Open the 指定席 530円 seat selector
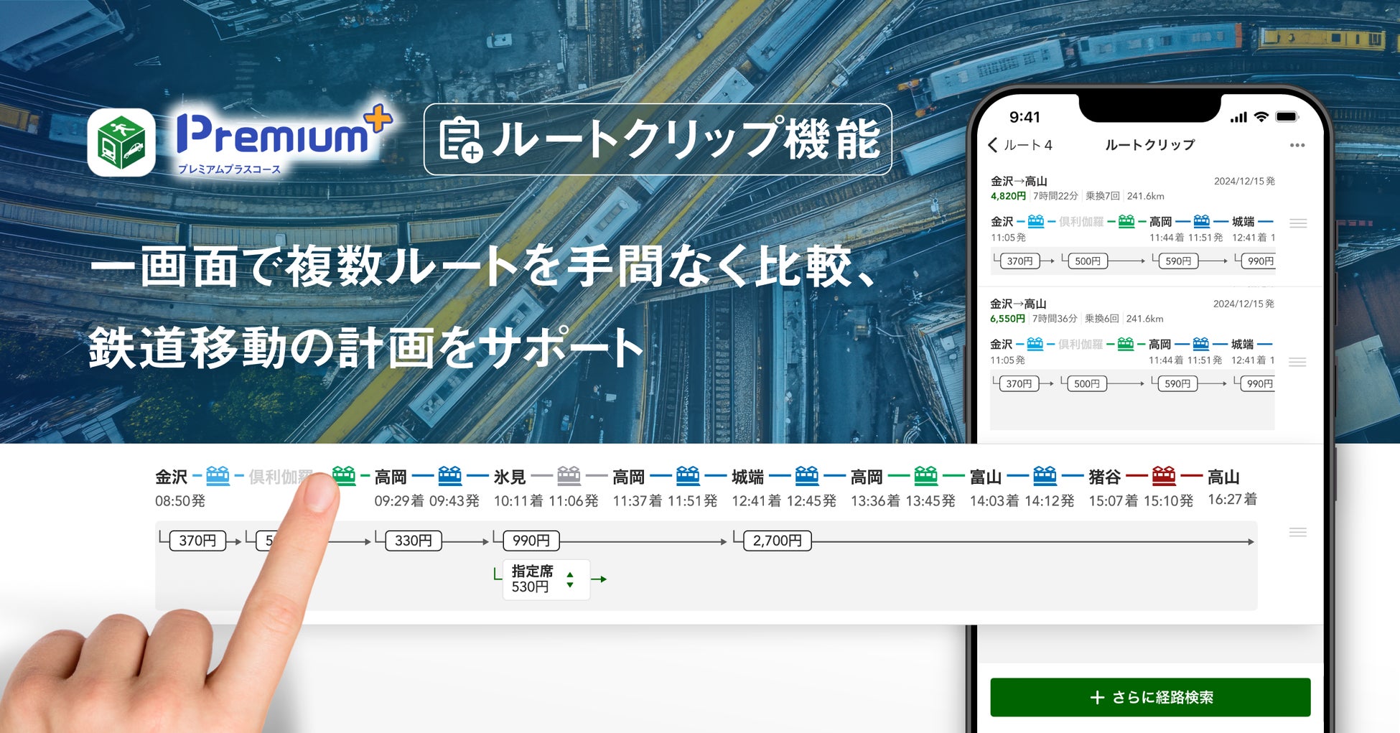1400x733 pixels. click(546, 579)
